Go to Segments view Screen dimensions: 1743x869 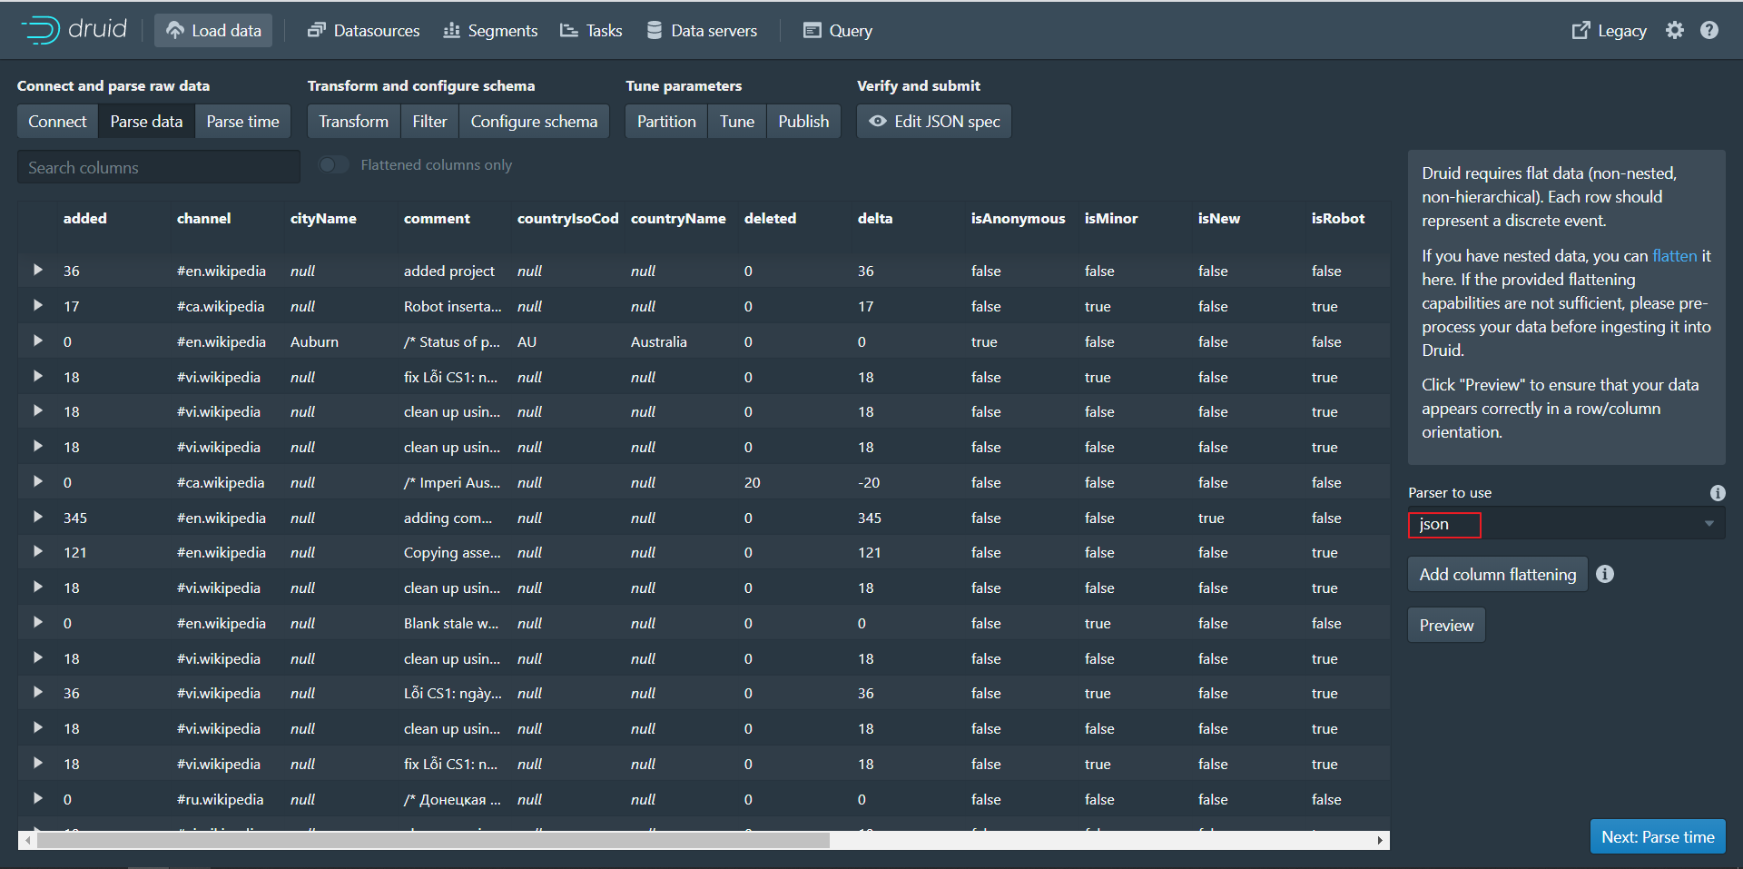coord(490,30)
